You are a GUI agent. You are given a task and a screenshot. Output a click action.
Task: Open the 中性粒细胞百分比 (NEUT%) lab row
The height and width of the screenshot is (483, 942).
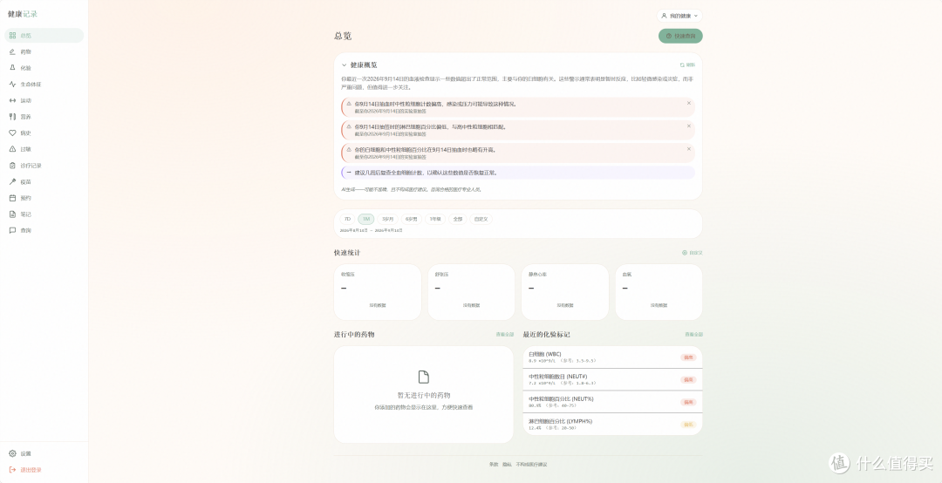click(612, 401)
